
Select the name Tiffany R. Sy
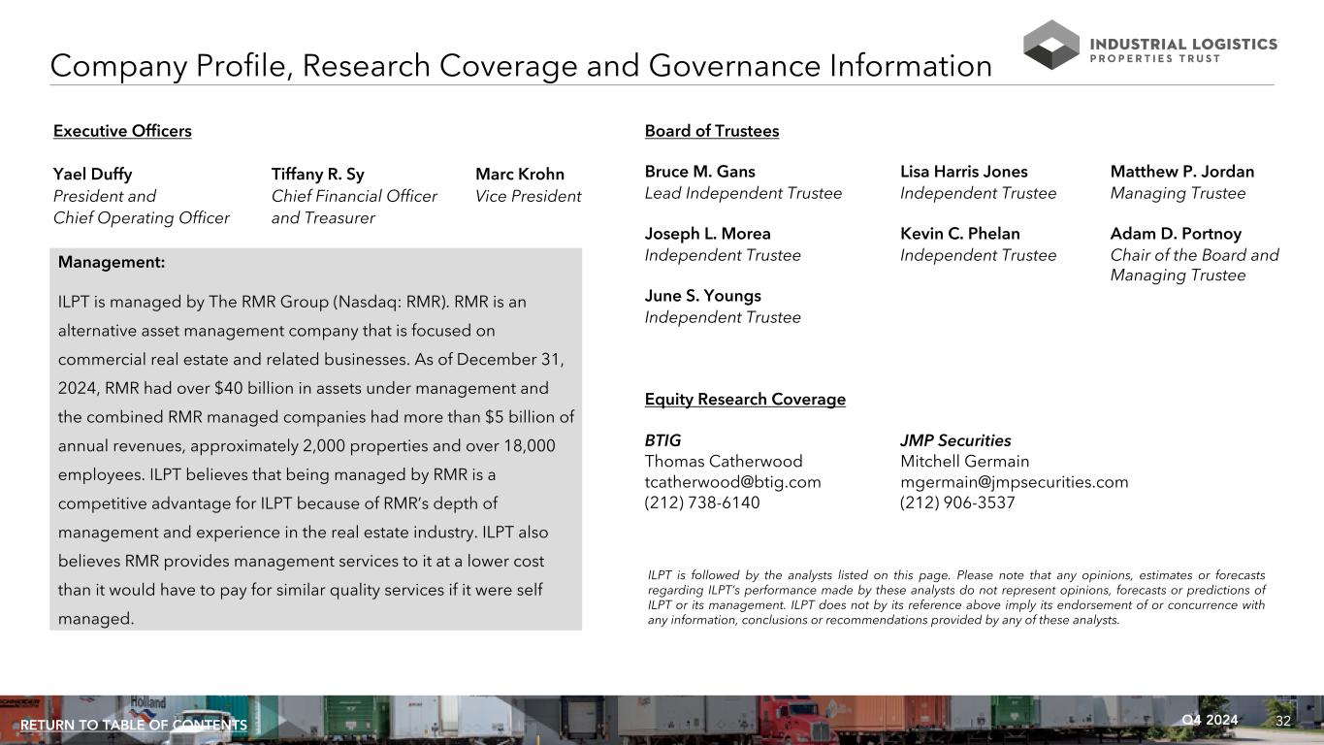(317, 175)
